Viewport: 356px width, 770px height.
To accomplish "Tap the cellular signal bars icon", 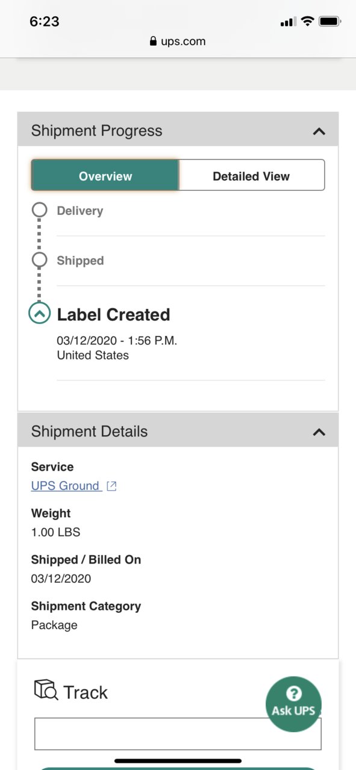I will pyautogui.click(x=288, y=22).
